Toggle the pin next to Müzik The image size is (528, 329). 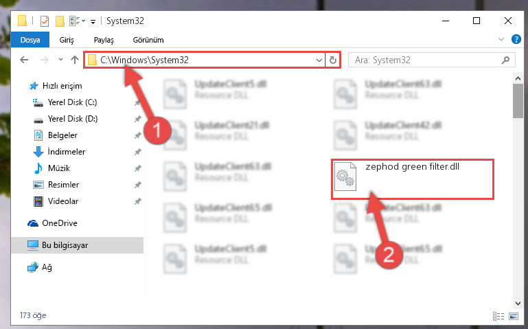coord(137,168)
